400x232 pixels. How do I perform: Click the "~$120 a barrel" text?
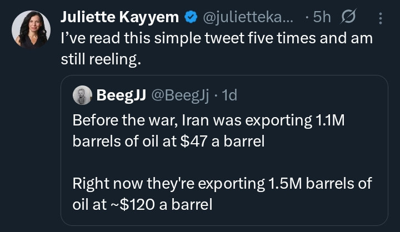(x=161, y=205)
